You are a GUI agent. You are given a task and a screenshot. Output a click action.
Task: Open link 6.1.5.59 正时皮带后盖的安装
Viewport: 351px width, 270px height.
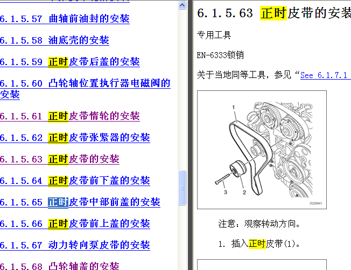point(70,62)
